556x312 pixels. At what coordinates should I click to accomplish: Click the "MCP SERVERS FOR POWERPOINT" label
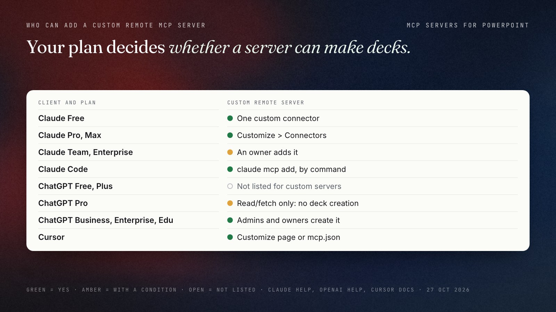[x=468, y=25]
